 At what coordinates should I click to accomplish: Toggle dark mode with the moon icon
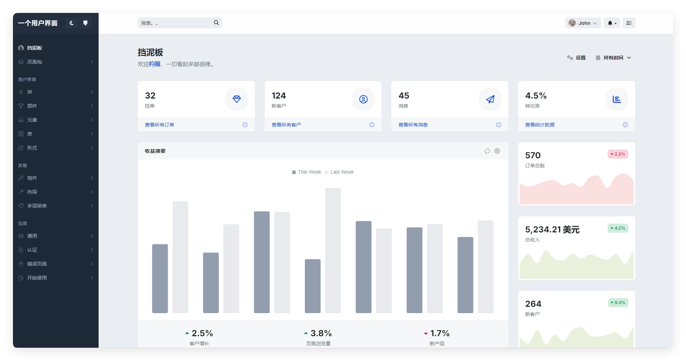coord(72,23)
